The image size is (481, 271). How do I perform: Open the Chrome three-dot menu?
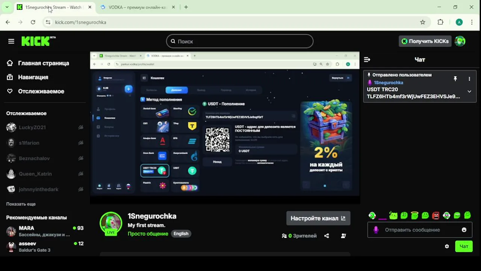click(x=472, y=22)
